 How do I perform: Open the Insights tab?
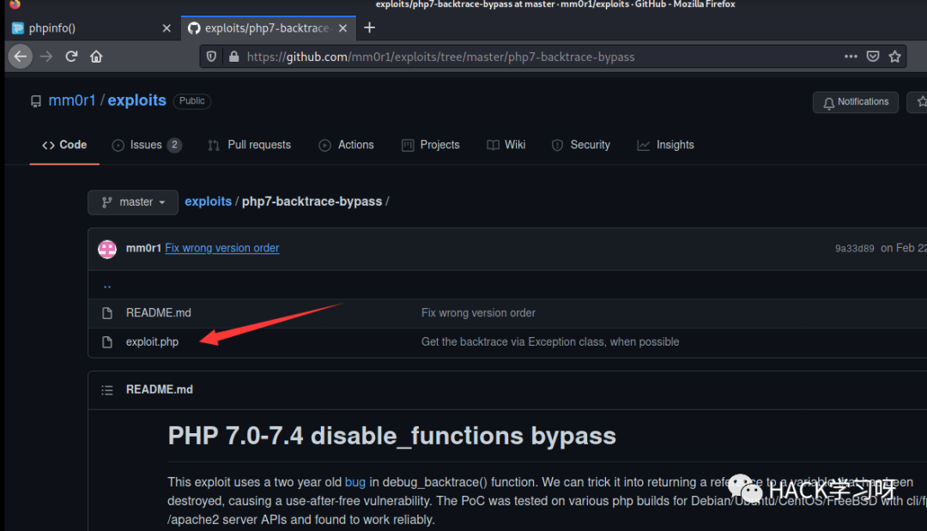point(666,145)
